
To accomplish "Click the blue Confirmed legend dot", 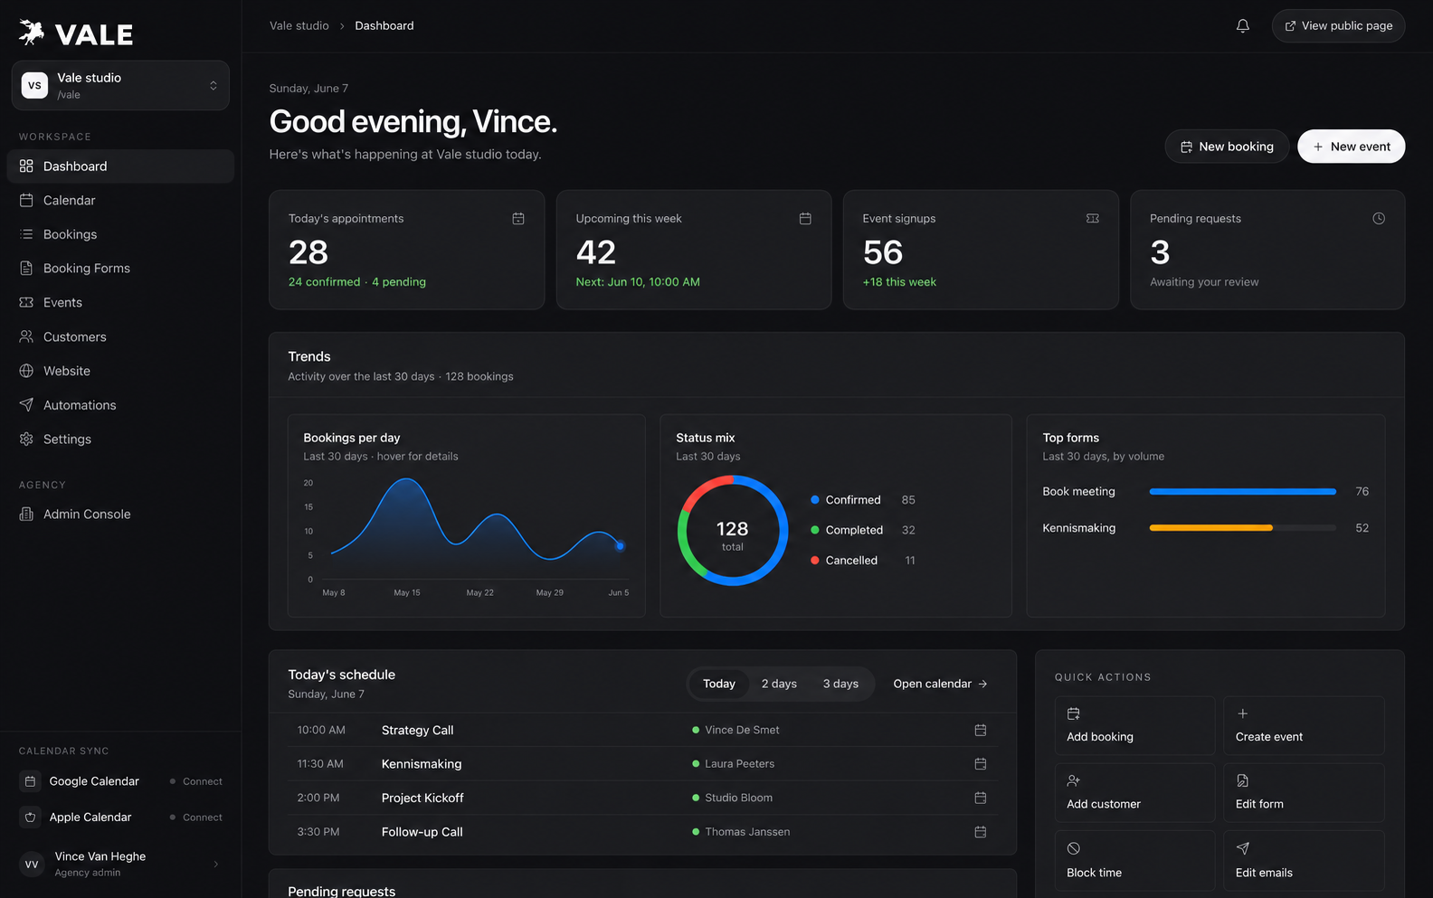I will (x=815, y=500).
